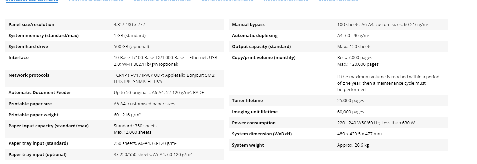The image size is (477, 164).
Task: Click the Manual bypass row label
Action: [x=248, y=25]
